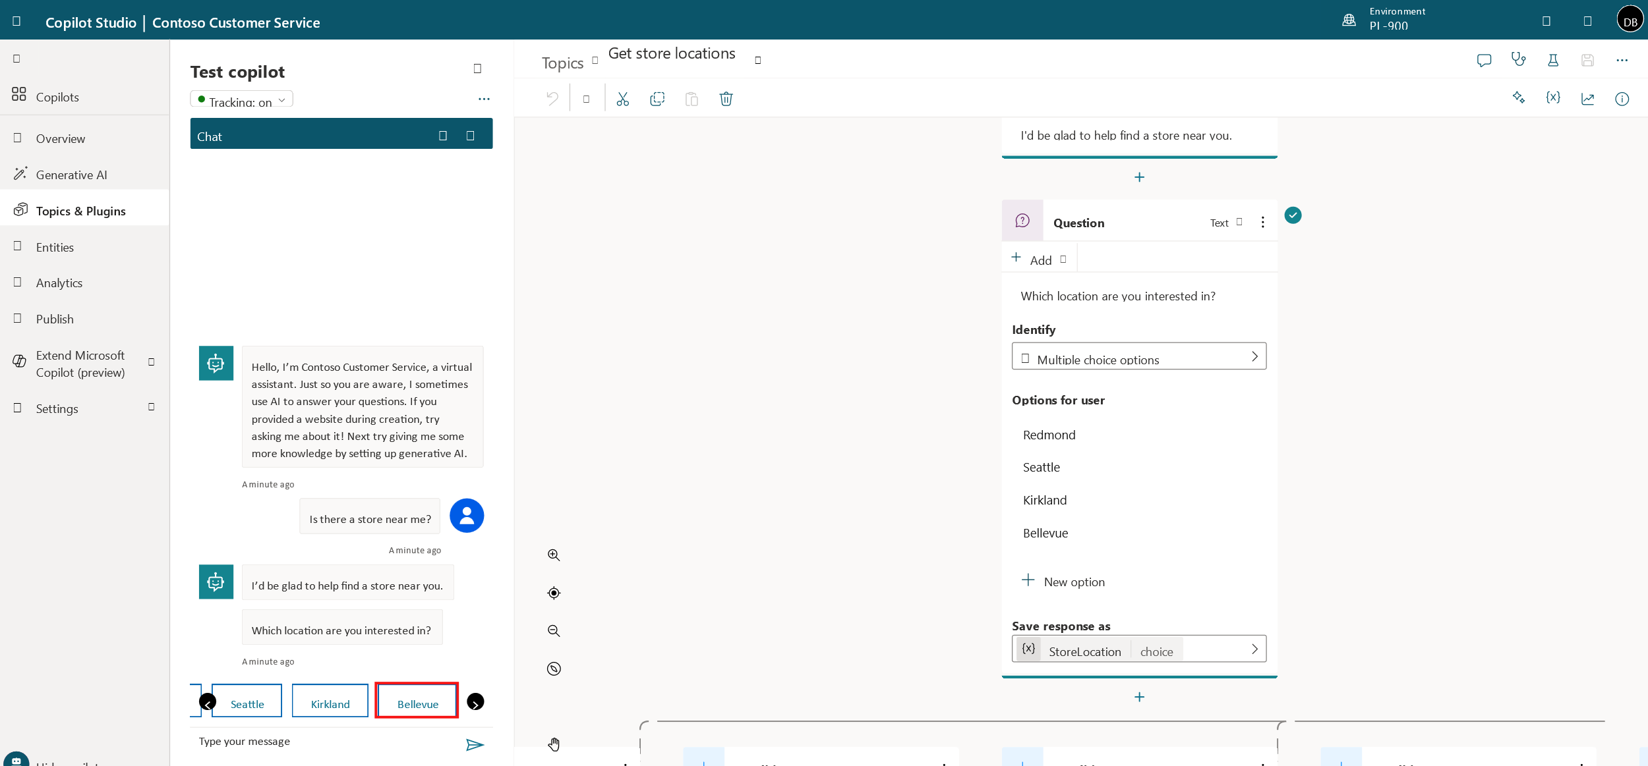The height and width of the screenshot is (766, 1648).
Task: Click the send message arrow icon
Action: pos(475,744)
